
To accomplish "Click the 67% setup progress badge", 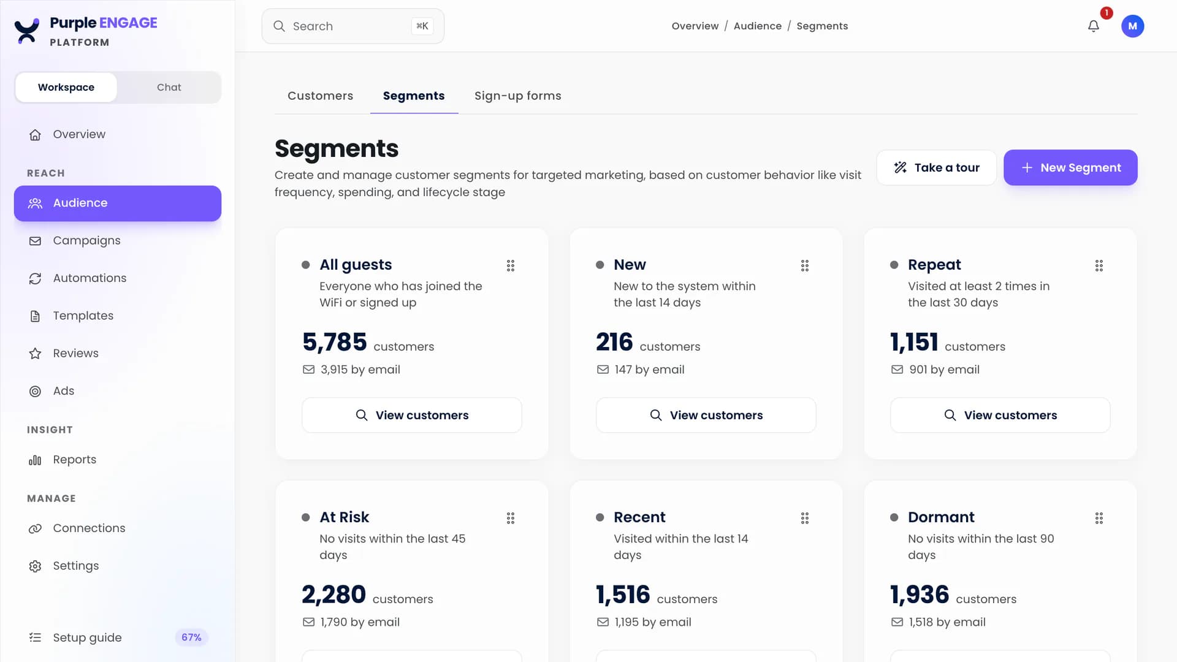I will [191, 637].
